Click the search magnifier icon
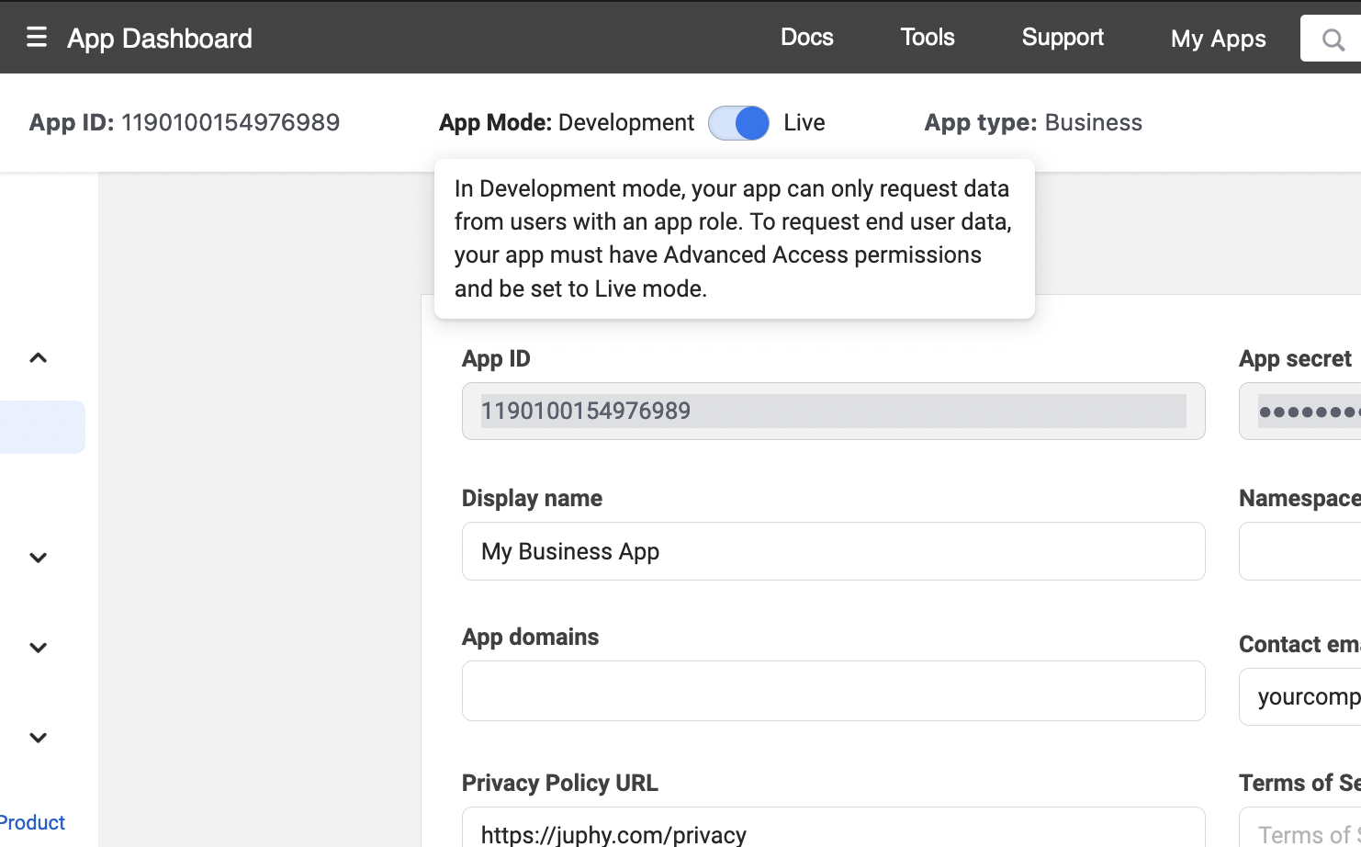Viewport: 1361px width, 847px height. pyautogui.click(x=1333, y=40)
